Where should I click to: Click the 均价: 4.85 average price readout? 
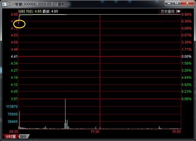(34, 11)
